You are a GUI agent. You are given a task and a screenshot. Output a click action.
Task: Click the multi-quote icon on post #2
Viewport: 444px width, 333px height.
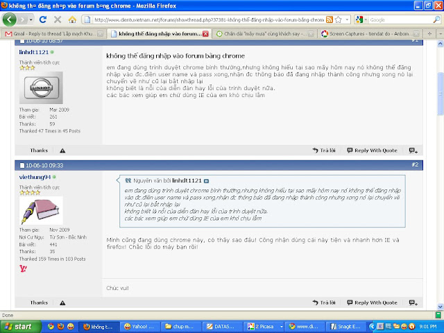tap(413, 303)
